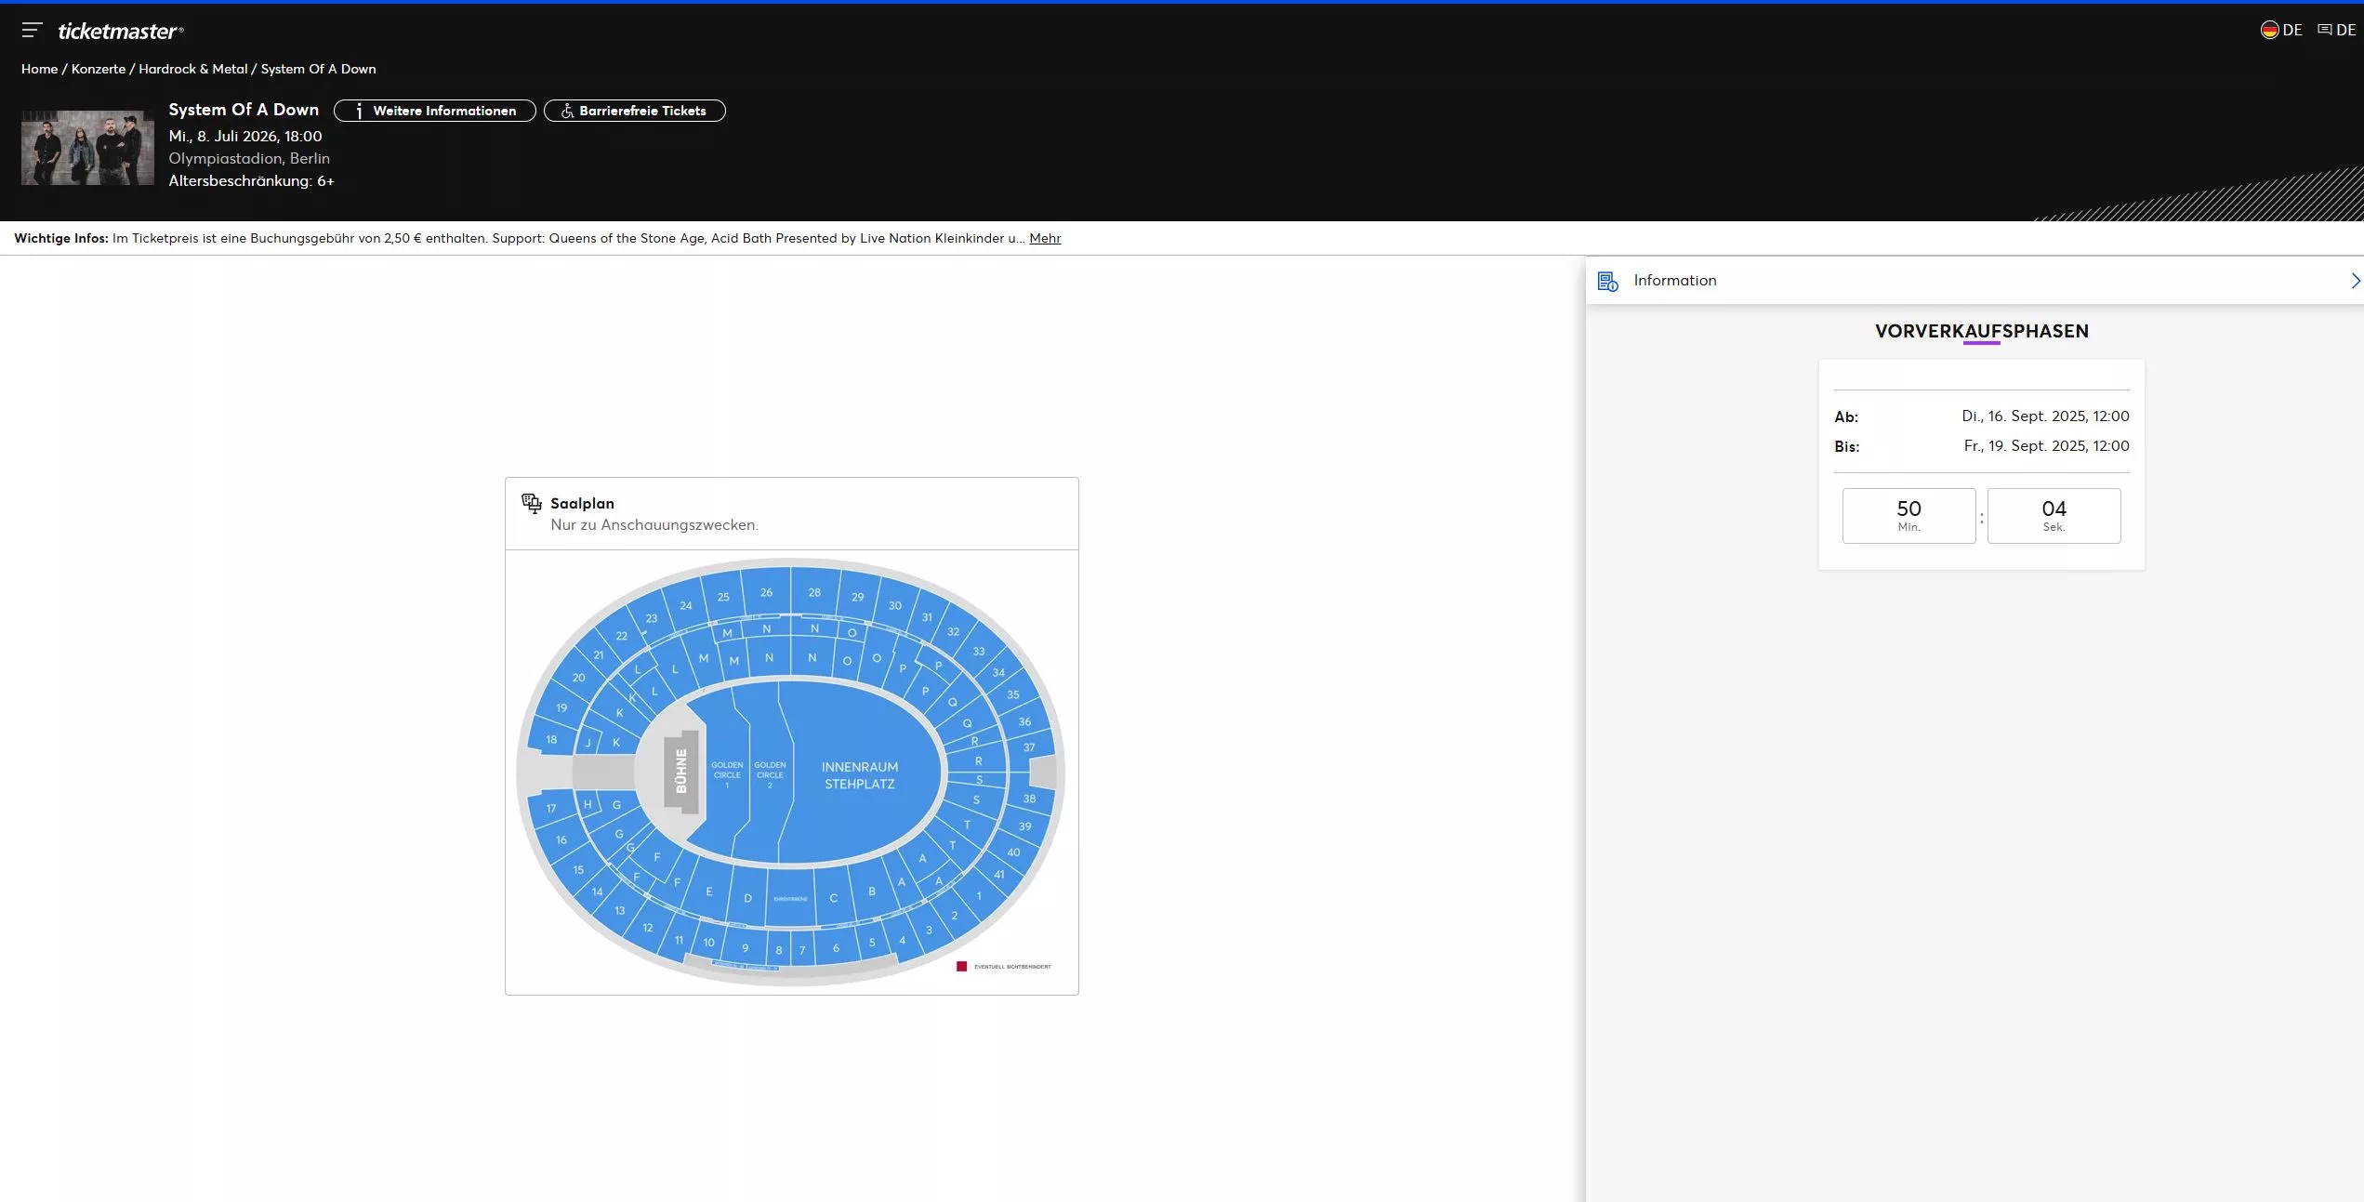The image size is (2364, 1202).
Task: Open the country selector with German flag
Action: [x=2281, y=30]
